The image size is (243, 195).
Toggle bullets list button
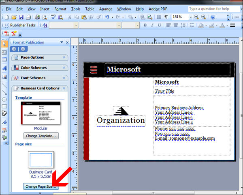tap(192, 25)
